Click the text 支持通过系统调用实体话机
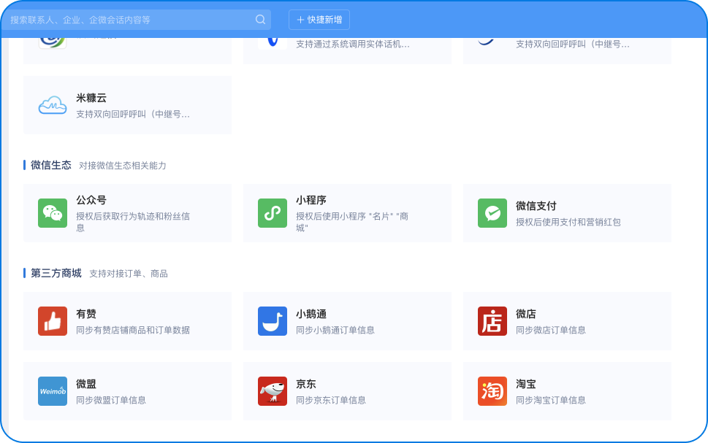Screen dimensions: 708x443 coord(353,45)
